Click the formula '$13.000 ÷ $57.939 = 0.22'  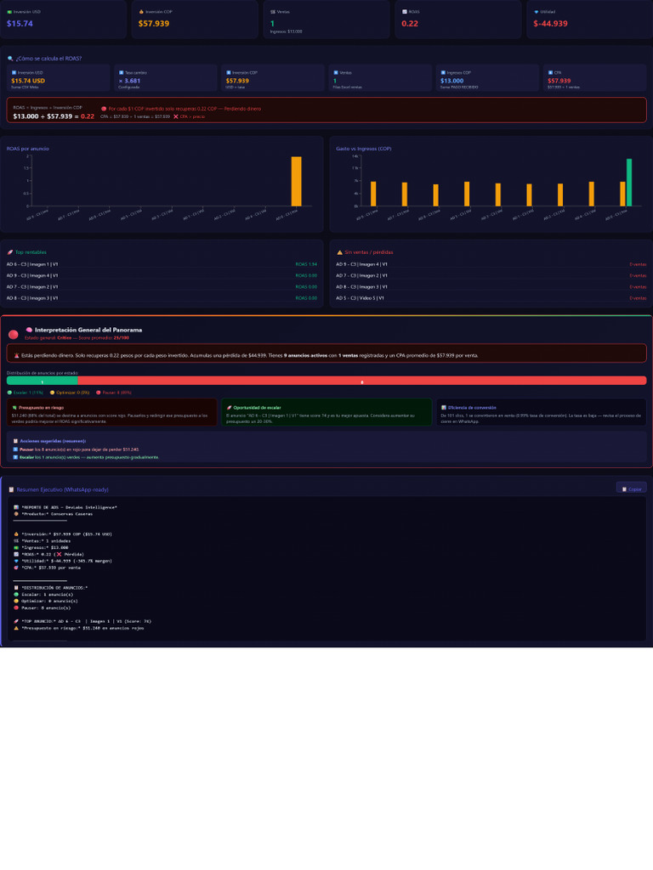[54, 116]
